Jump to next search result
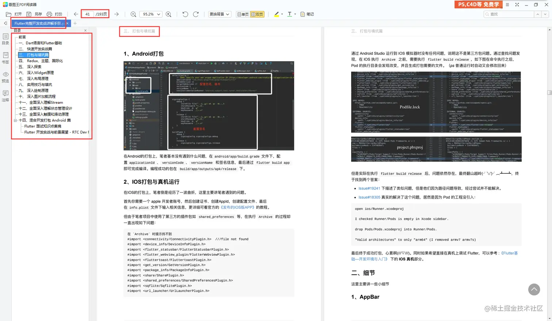 click(x=545, y=14)
